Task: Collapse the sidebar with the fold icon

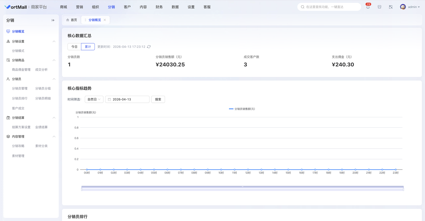Action: point(53,20)
